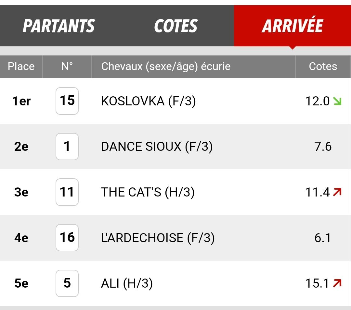
Task: Open L'ARDECHOISE (F/3) horse details
Action: (158, 238)
